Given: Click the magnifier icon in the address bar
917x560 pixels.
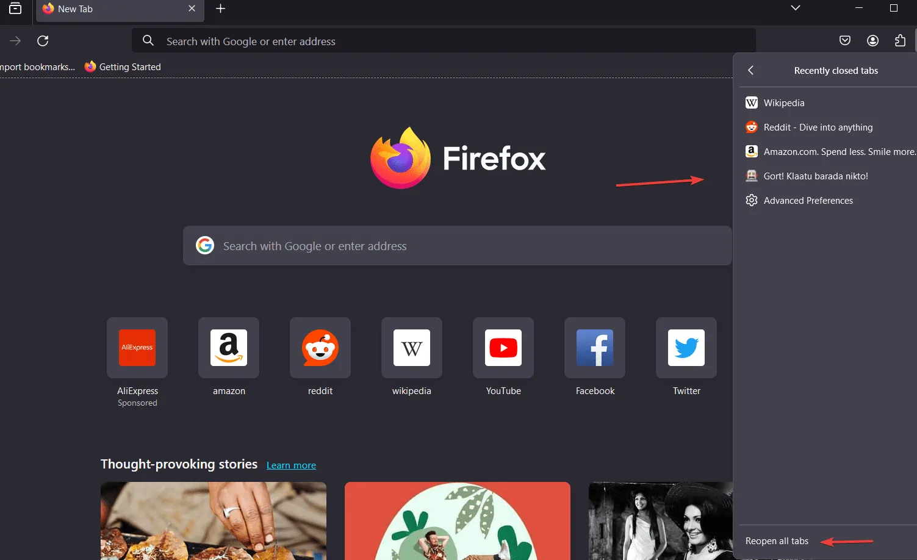Looking at the screenshot, I should [x=148, y=41].
